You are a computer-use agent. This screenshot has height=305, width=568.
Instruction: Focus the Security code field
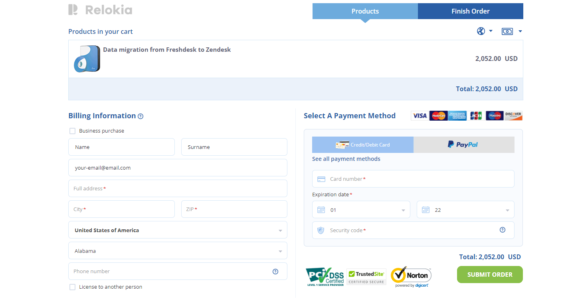click(413, 230)
